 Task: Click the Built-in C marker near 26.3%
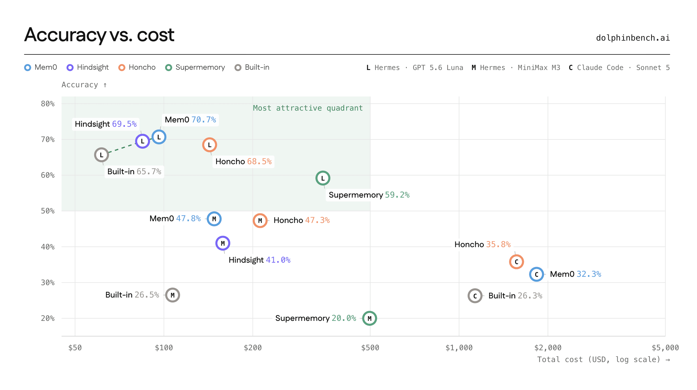coord(475,296)
